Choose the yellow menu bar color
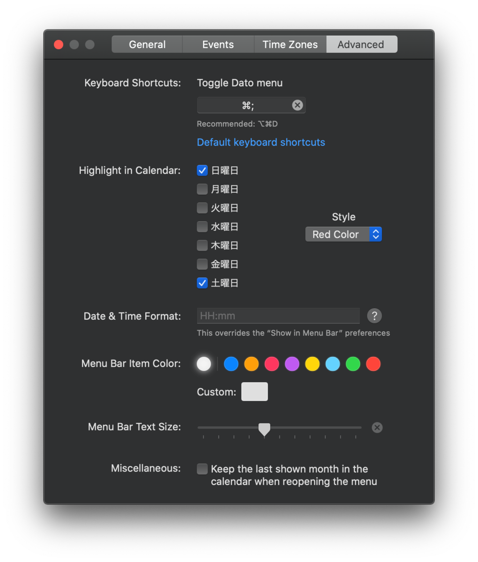This screenshot has width=478, height=562. (x=312, y=364)
